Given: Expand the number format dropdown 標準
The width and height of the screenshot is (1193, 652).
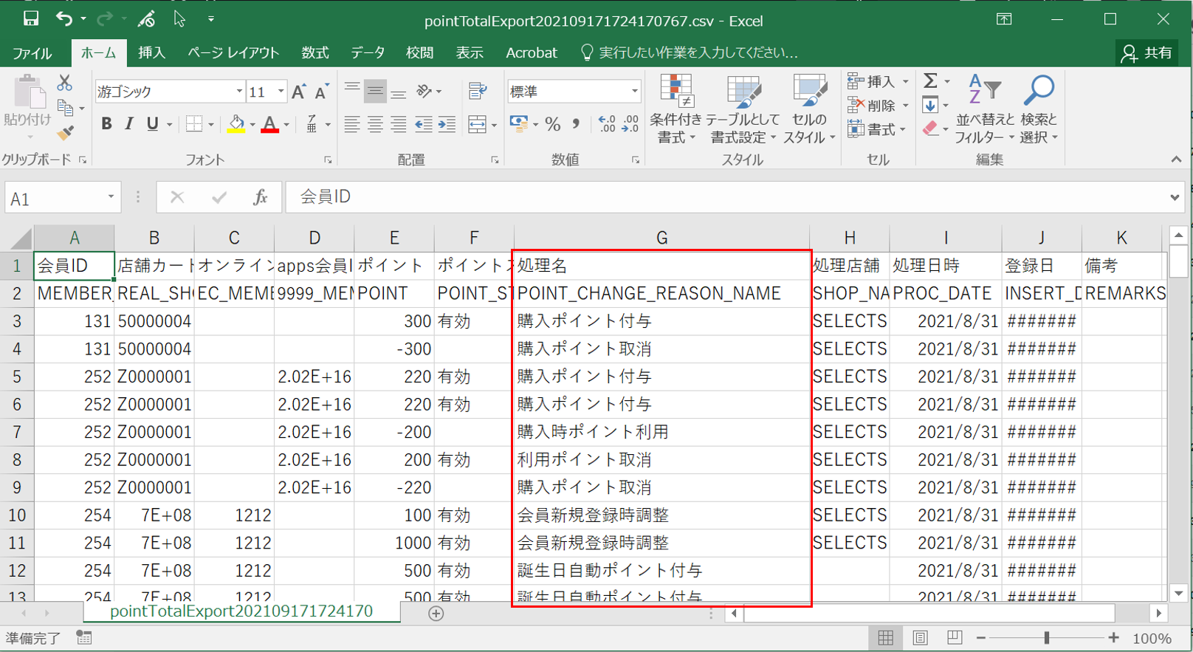Looking at the screenshot, I should click(634, 92).
